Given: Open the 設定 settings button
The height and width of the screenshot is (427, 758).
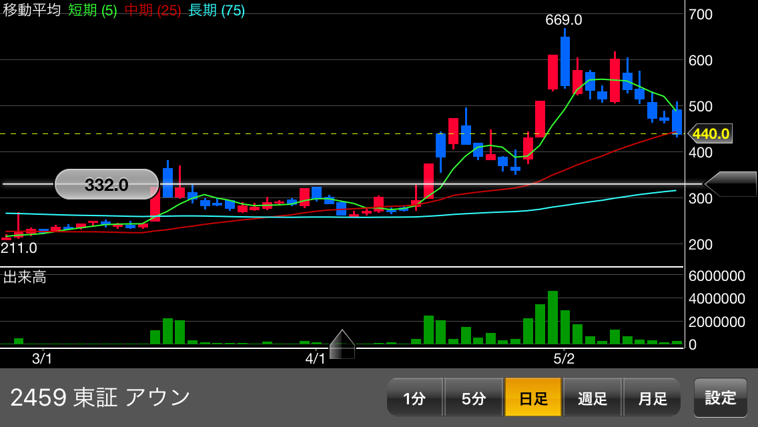Looking at the screenshot, I should click(721, 398).
